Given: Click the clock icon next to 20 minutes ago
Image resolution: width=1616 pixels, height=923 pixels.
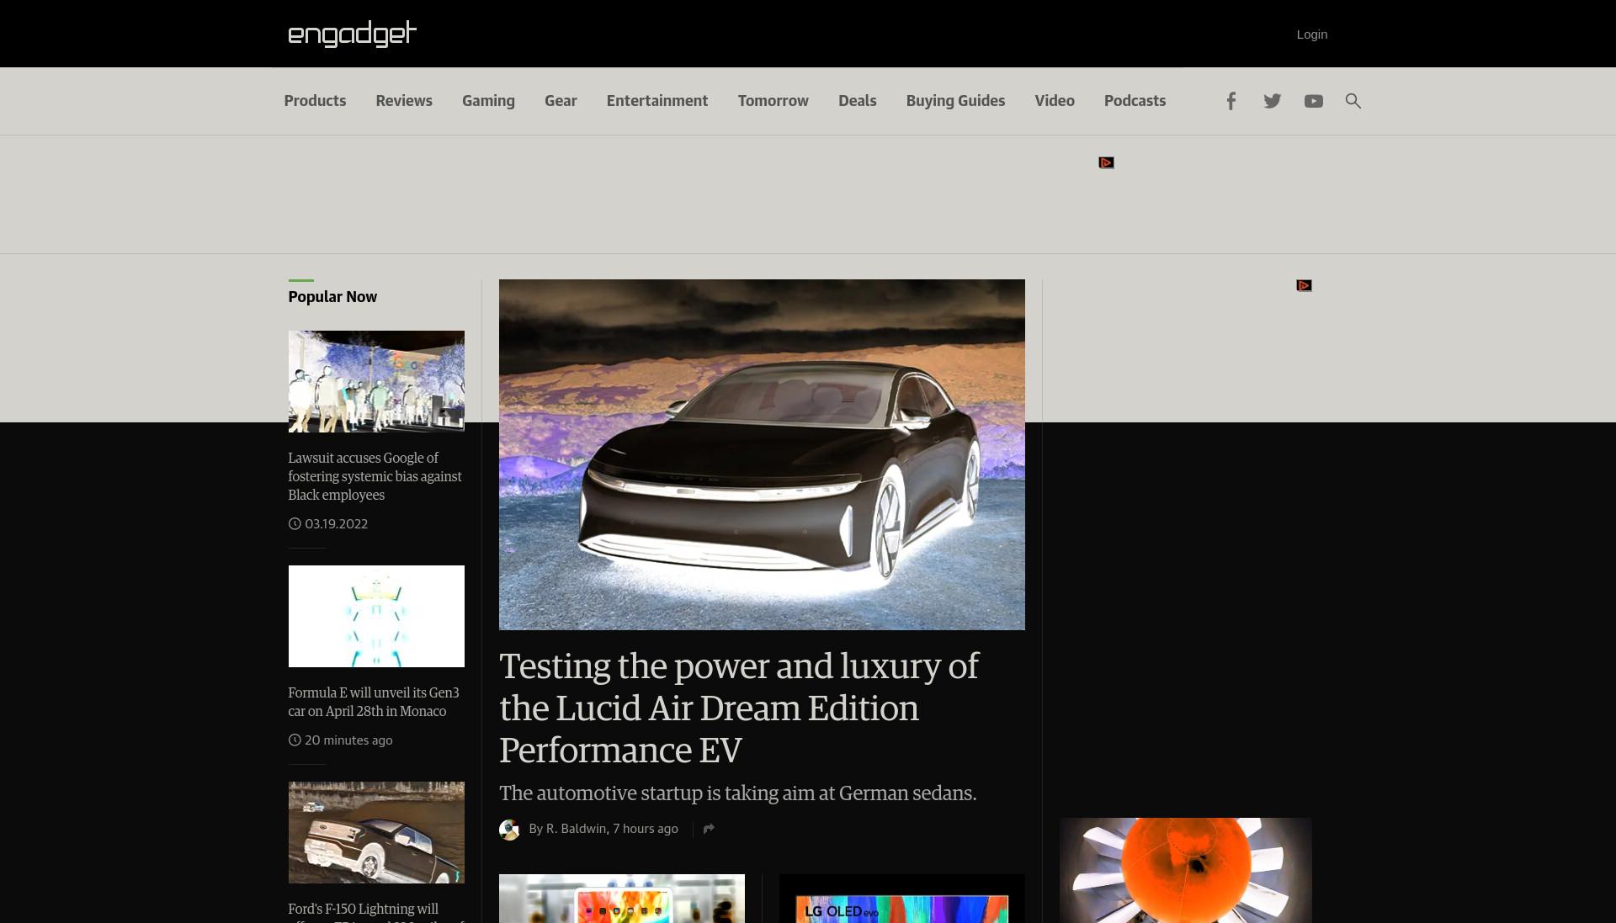Looking at the screenshot, I should point(295,740).
